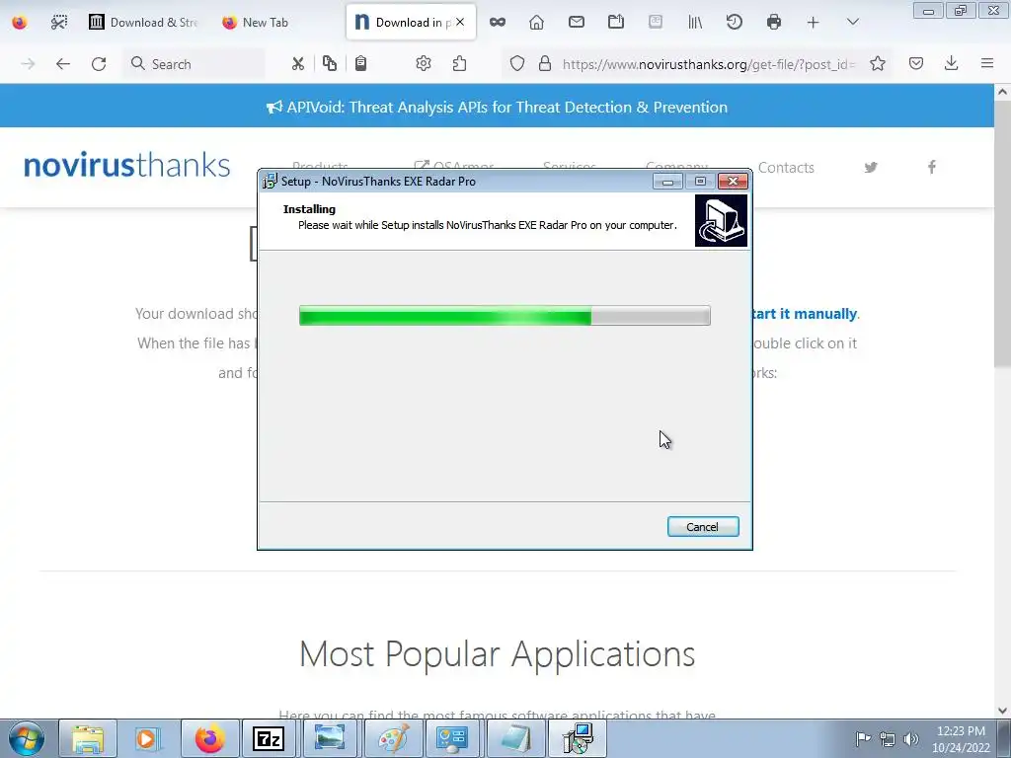The image size is (1011, 758).
Task: Click the APIVoid Threat Analysis banner link
Action: [x=498, y=107]
